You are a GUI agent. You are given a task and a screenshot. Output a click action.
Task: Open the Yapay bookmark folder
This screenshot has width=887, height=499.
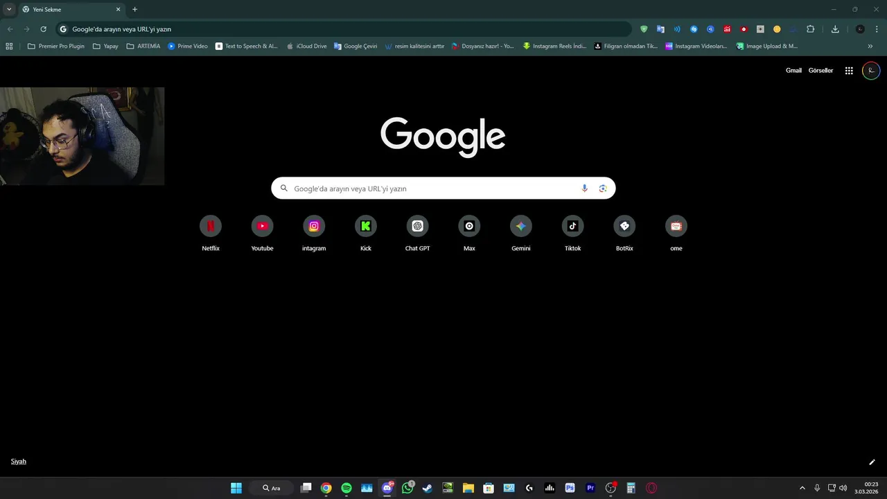pos(105,46)
